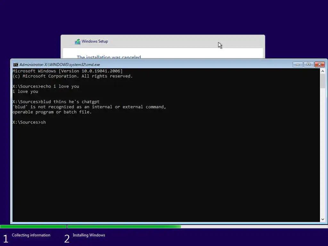This screenshot has width=328, height=246.
Task: Minimize the cmd.exe window
Action: click(298, 64)
